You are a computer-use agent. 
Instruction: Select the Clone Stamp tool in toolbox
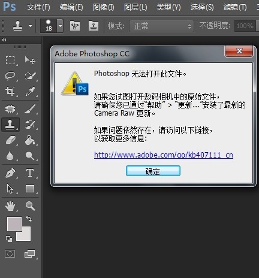click(x=10, y=125)
